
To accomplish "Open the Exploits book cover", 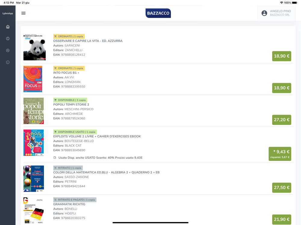I will click(34, 143).
